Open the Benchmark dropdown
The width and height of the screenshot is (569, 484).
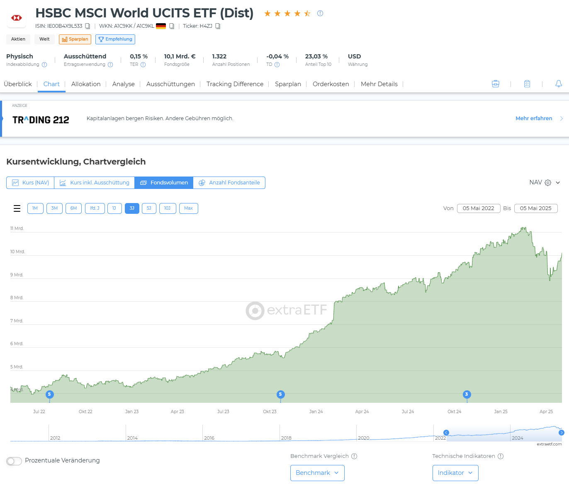pyautogui.click(x=317, y=473)
